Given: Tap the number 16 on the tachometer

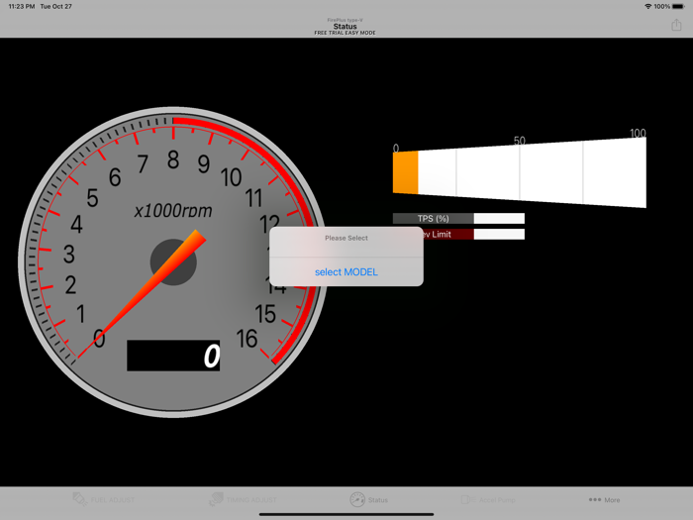Looking at the screenshot, I should pos(247,339).
